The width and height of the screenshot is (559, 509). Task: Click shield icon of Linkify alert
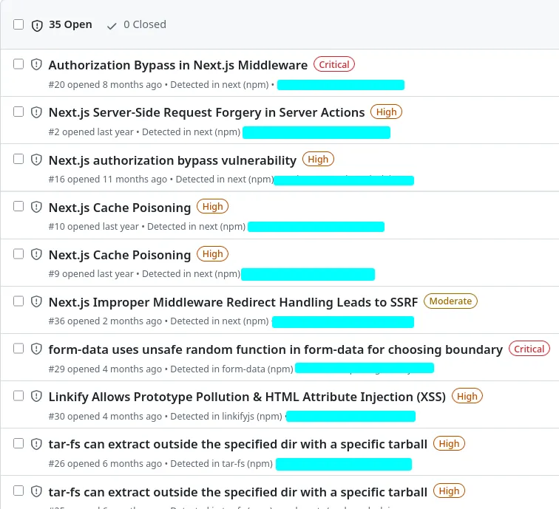[36, 397]
